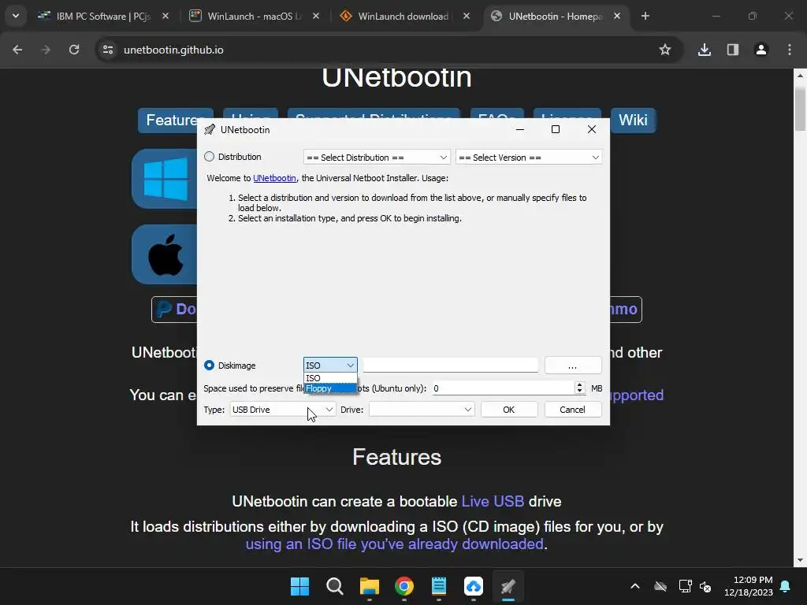Follow the UNetbootin link in welcome text
The width and height of the screenshot is (807, 605).
tap(274, 178)
